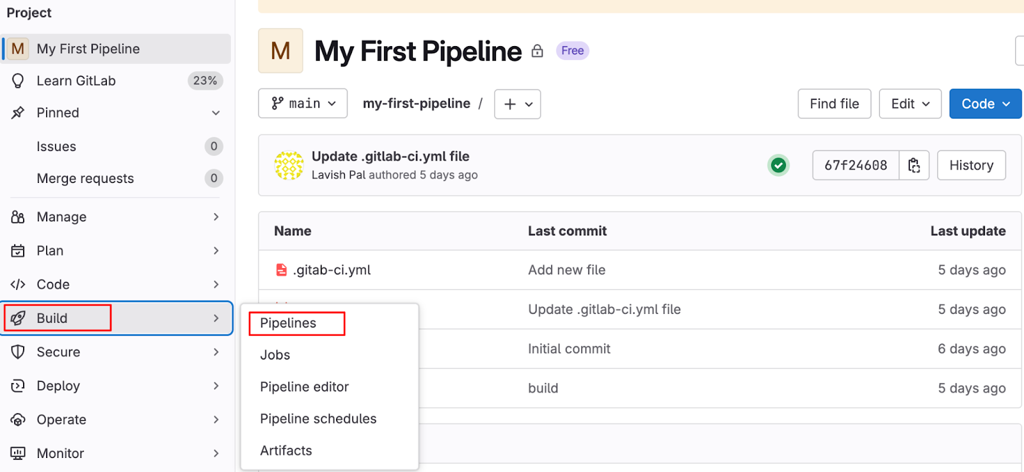Click my-first-pipeline breadcrumb path
Viewport: 1024px width, 472px height.
point(417,104)
